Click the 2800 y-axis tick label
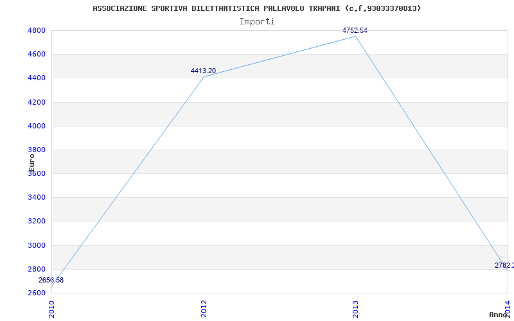 35,269
